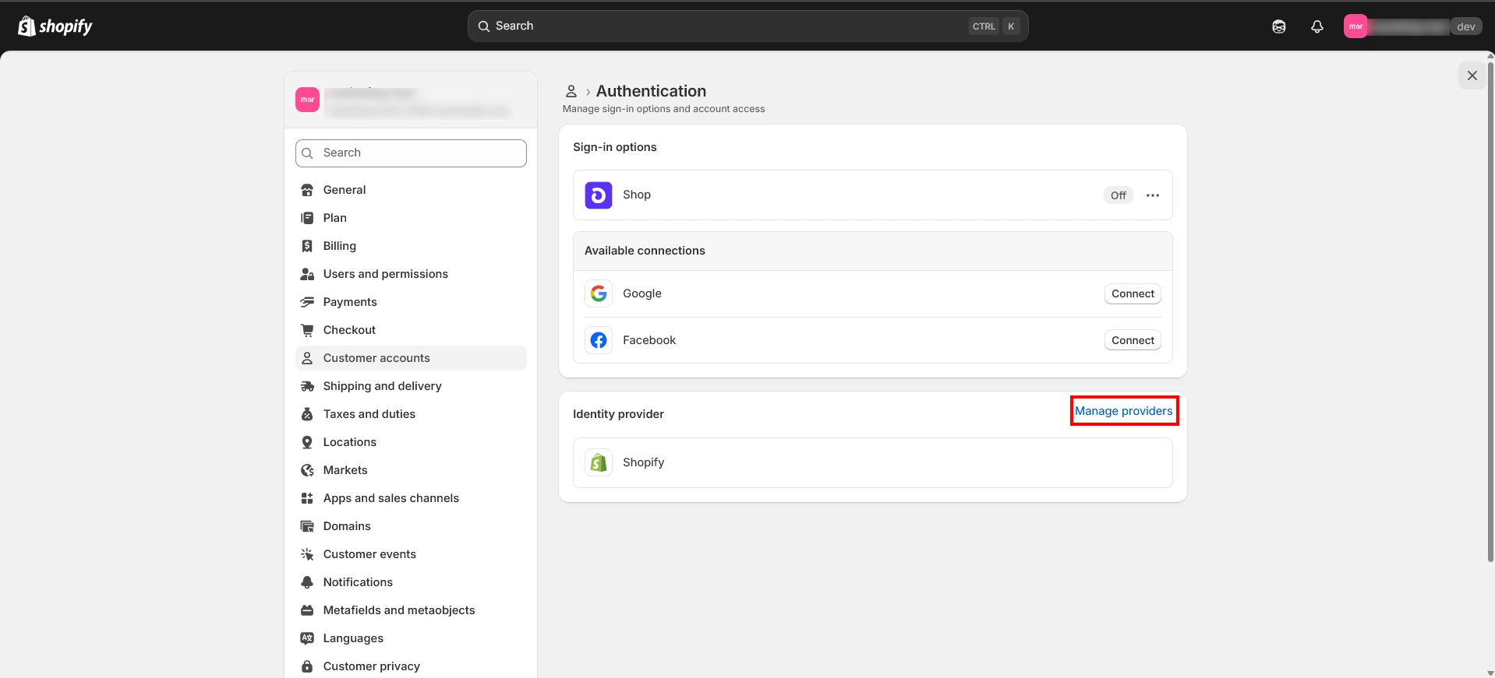
Task: Click the Google logo icon
Action: (x=599, y=293)
